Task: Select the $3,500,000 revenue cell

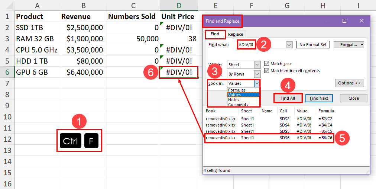Action: 84,50
